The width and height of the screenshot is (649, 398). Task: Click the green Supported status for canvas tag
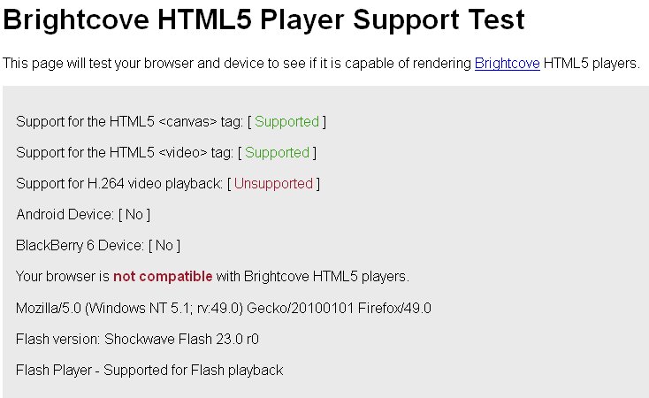[286, 122]
